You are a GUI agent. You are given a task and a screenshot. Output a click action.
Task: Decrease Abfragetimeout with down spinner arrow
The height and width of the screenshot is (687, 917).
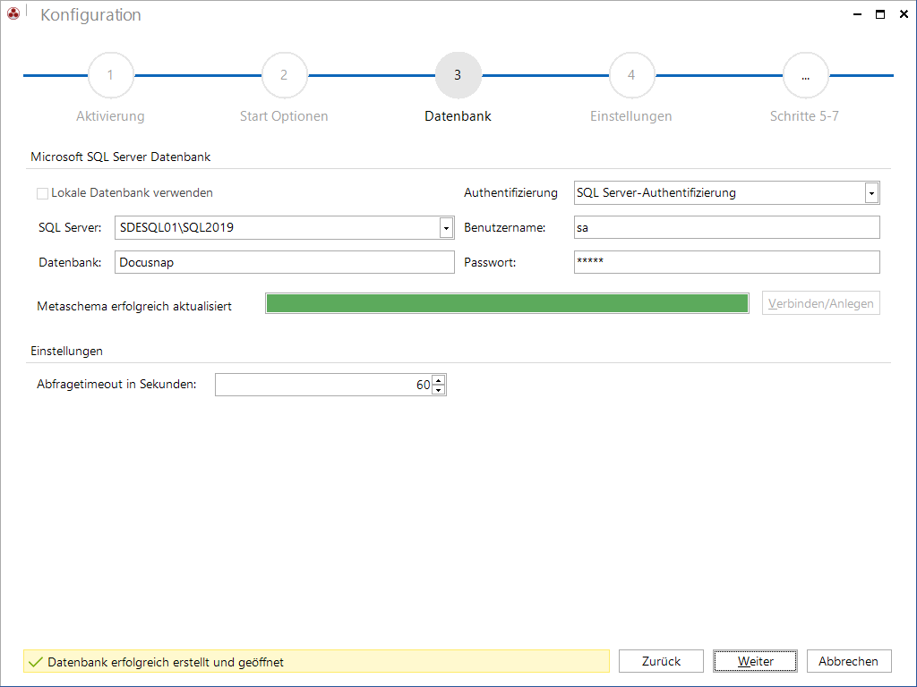click(439, 390)
